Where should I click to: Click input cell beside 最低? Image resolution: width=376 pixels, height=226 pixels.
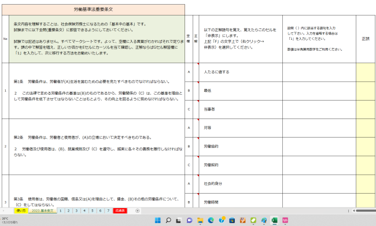click(319, 91)
